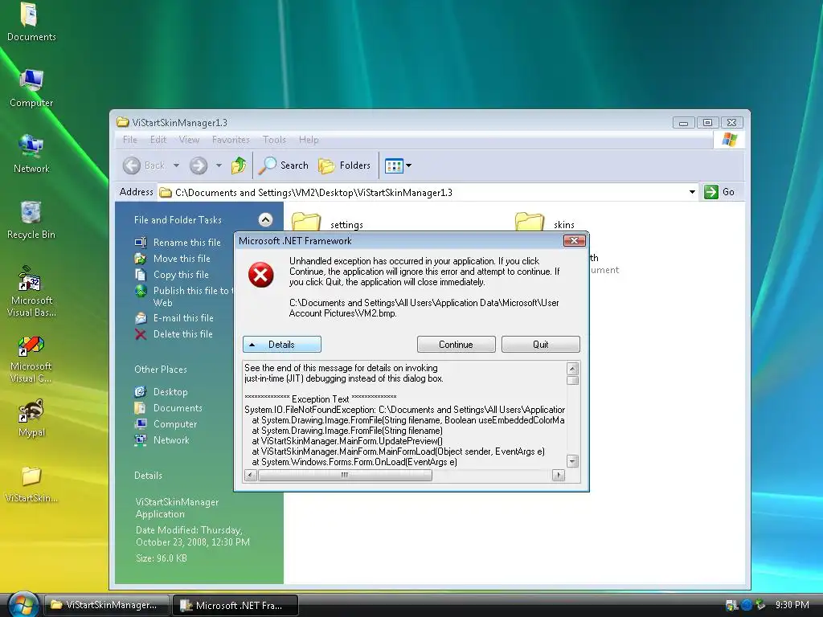Screen dimensions: 823x617
Task: Open the Help menu
Action: point(309,140)
